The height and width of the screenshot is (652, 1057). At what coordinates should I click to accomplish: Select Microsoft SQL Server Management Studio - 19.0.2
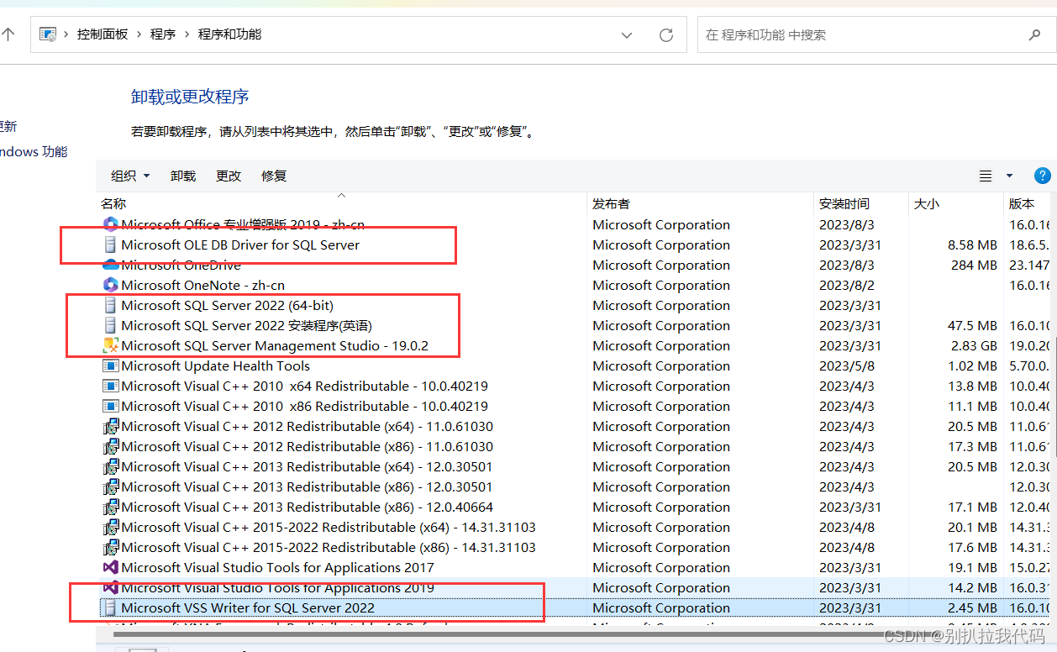[x=276, y=345]
